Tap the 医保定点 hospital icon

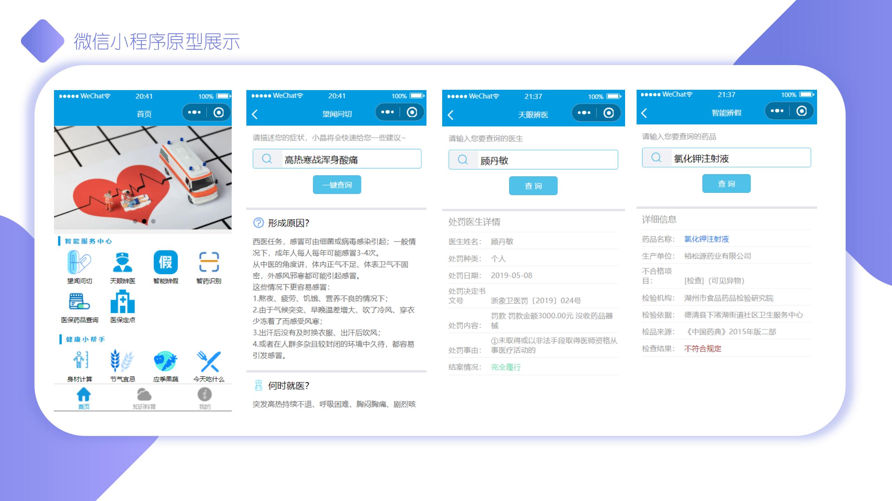click(x=122, y=302)
